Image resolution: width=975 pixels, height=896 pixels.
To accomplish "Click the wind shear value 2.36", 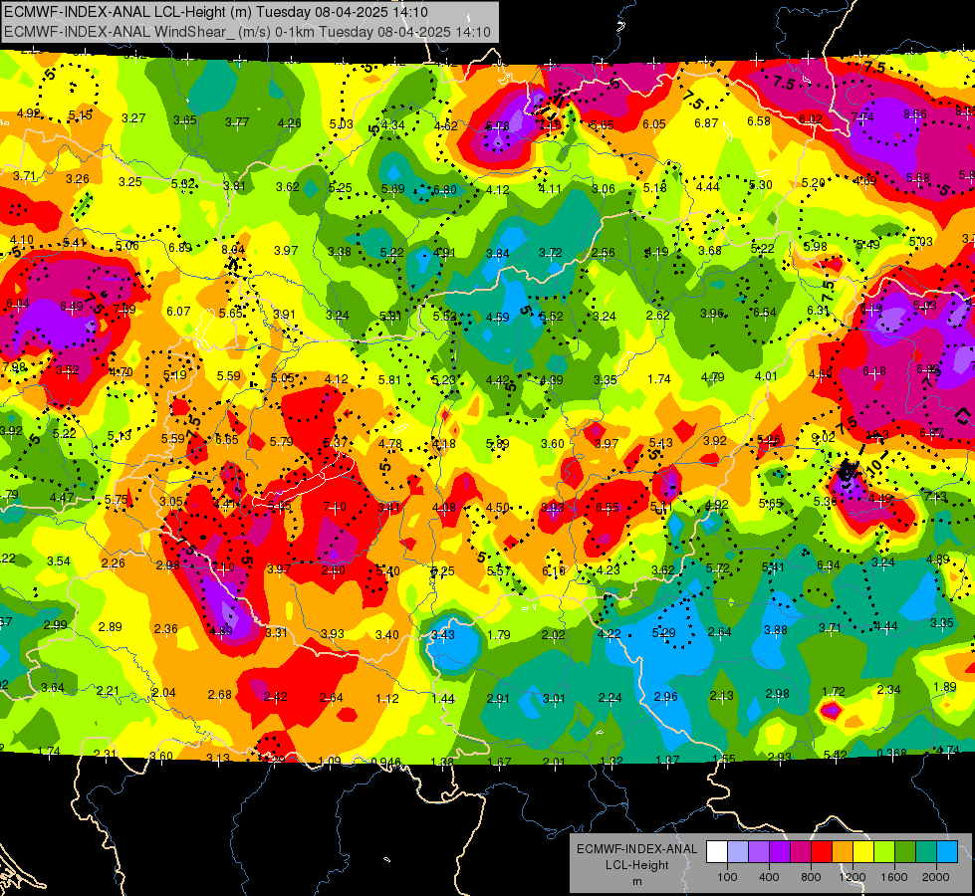I will (x=166, y=629).
